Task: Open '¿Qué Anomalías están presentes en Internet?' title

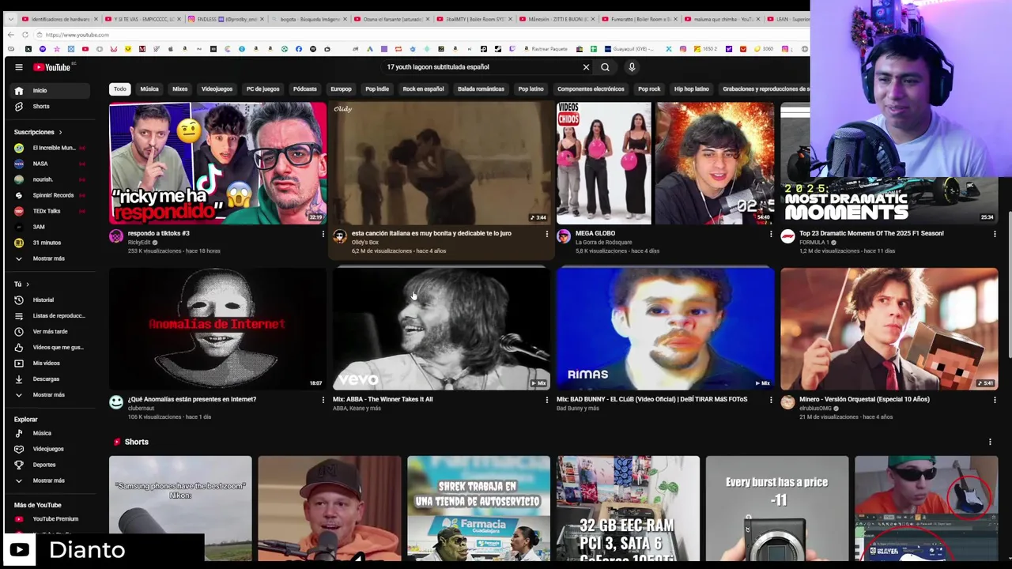Action: point(192,400)
